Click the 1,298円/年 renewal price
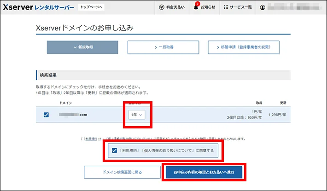Screen dimensions: 327x191 click(x=277, y=115)
